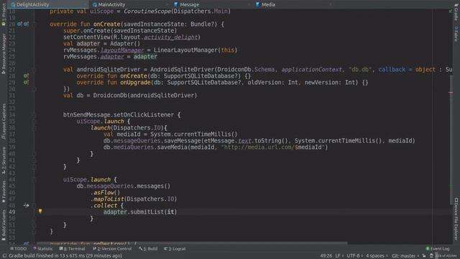Open the 4 spaces indent dropdown
Viewport: 460px width, 259px height.
pos(377,256)
